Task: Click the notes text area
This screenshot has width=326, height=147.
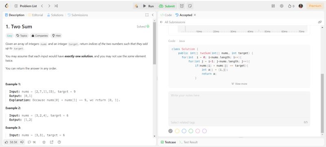Action: (x=239, y=105)
